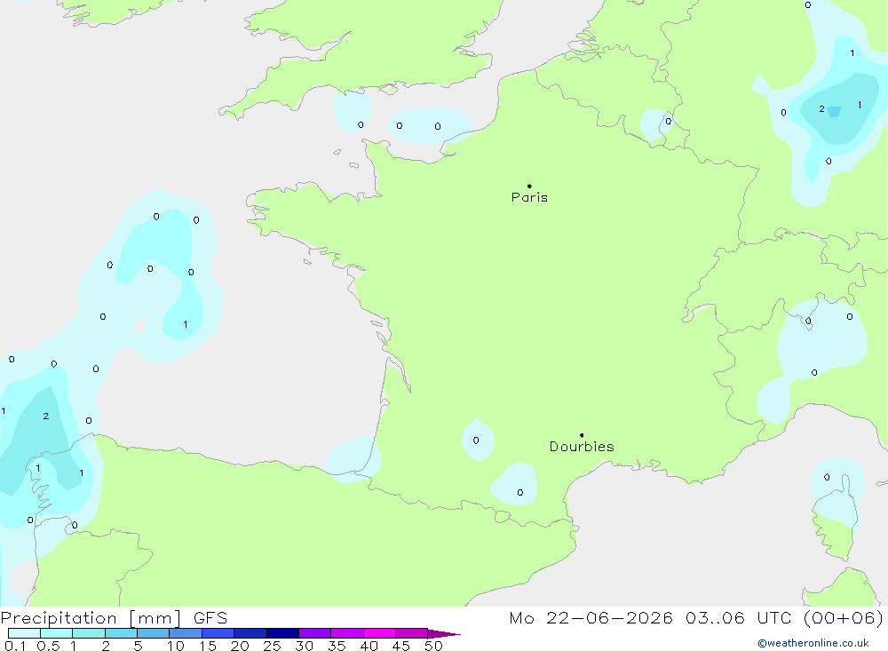
Task: Click the '(00+06)' forecast offset text
Action: (844, 617)
